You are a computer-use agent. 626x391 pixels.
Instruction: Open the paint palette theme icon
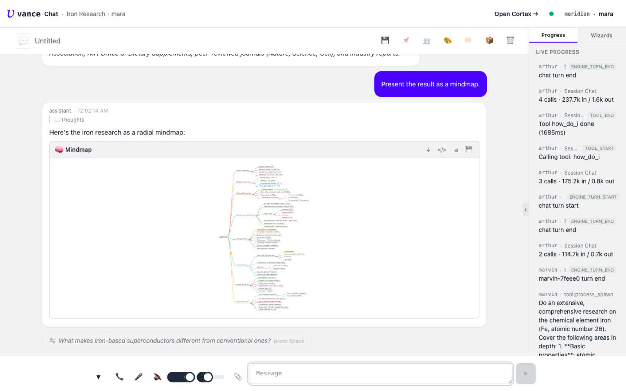(x=448, y=40)
